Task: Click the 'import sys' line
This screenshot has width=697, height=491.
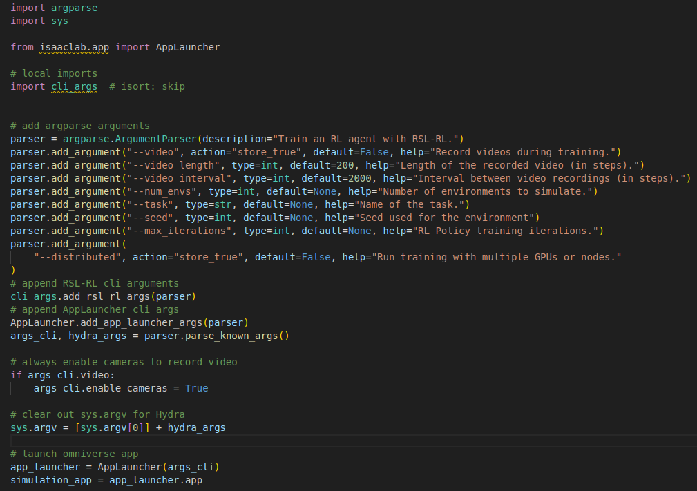Action: coord(39,21)
